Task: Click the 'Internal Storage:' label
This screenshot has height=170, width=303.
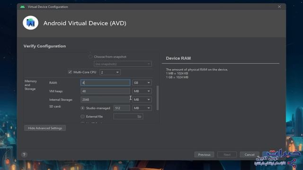Action: coord(61,100)
